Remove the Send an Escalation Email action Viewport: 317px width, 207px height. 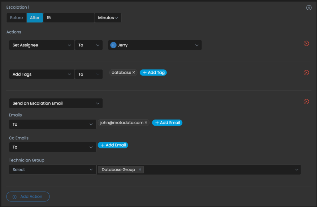click(306, 101)
